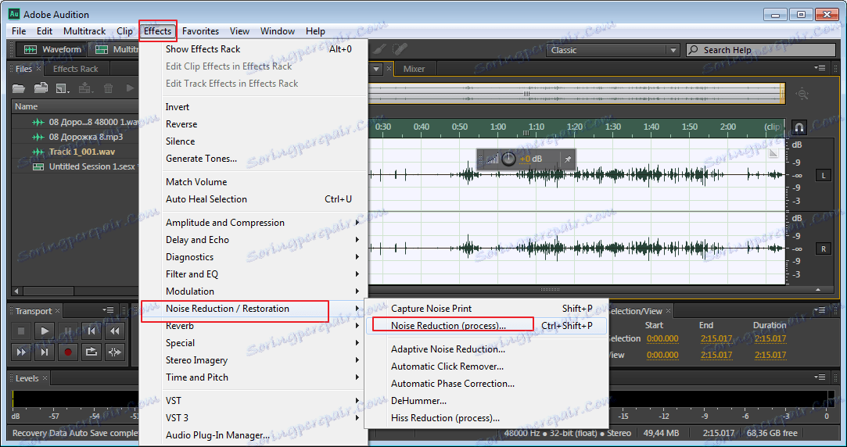Switch to the Mixer tab
This screenshot has height=447, width=847.
point(414,69)
